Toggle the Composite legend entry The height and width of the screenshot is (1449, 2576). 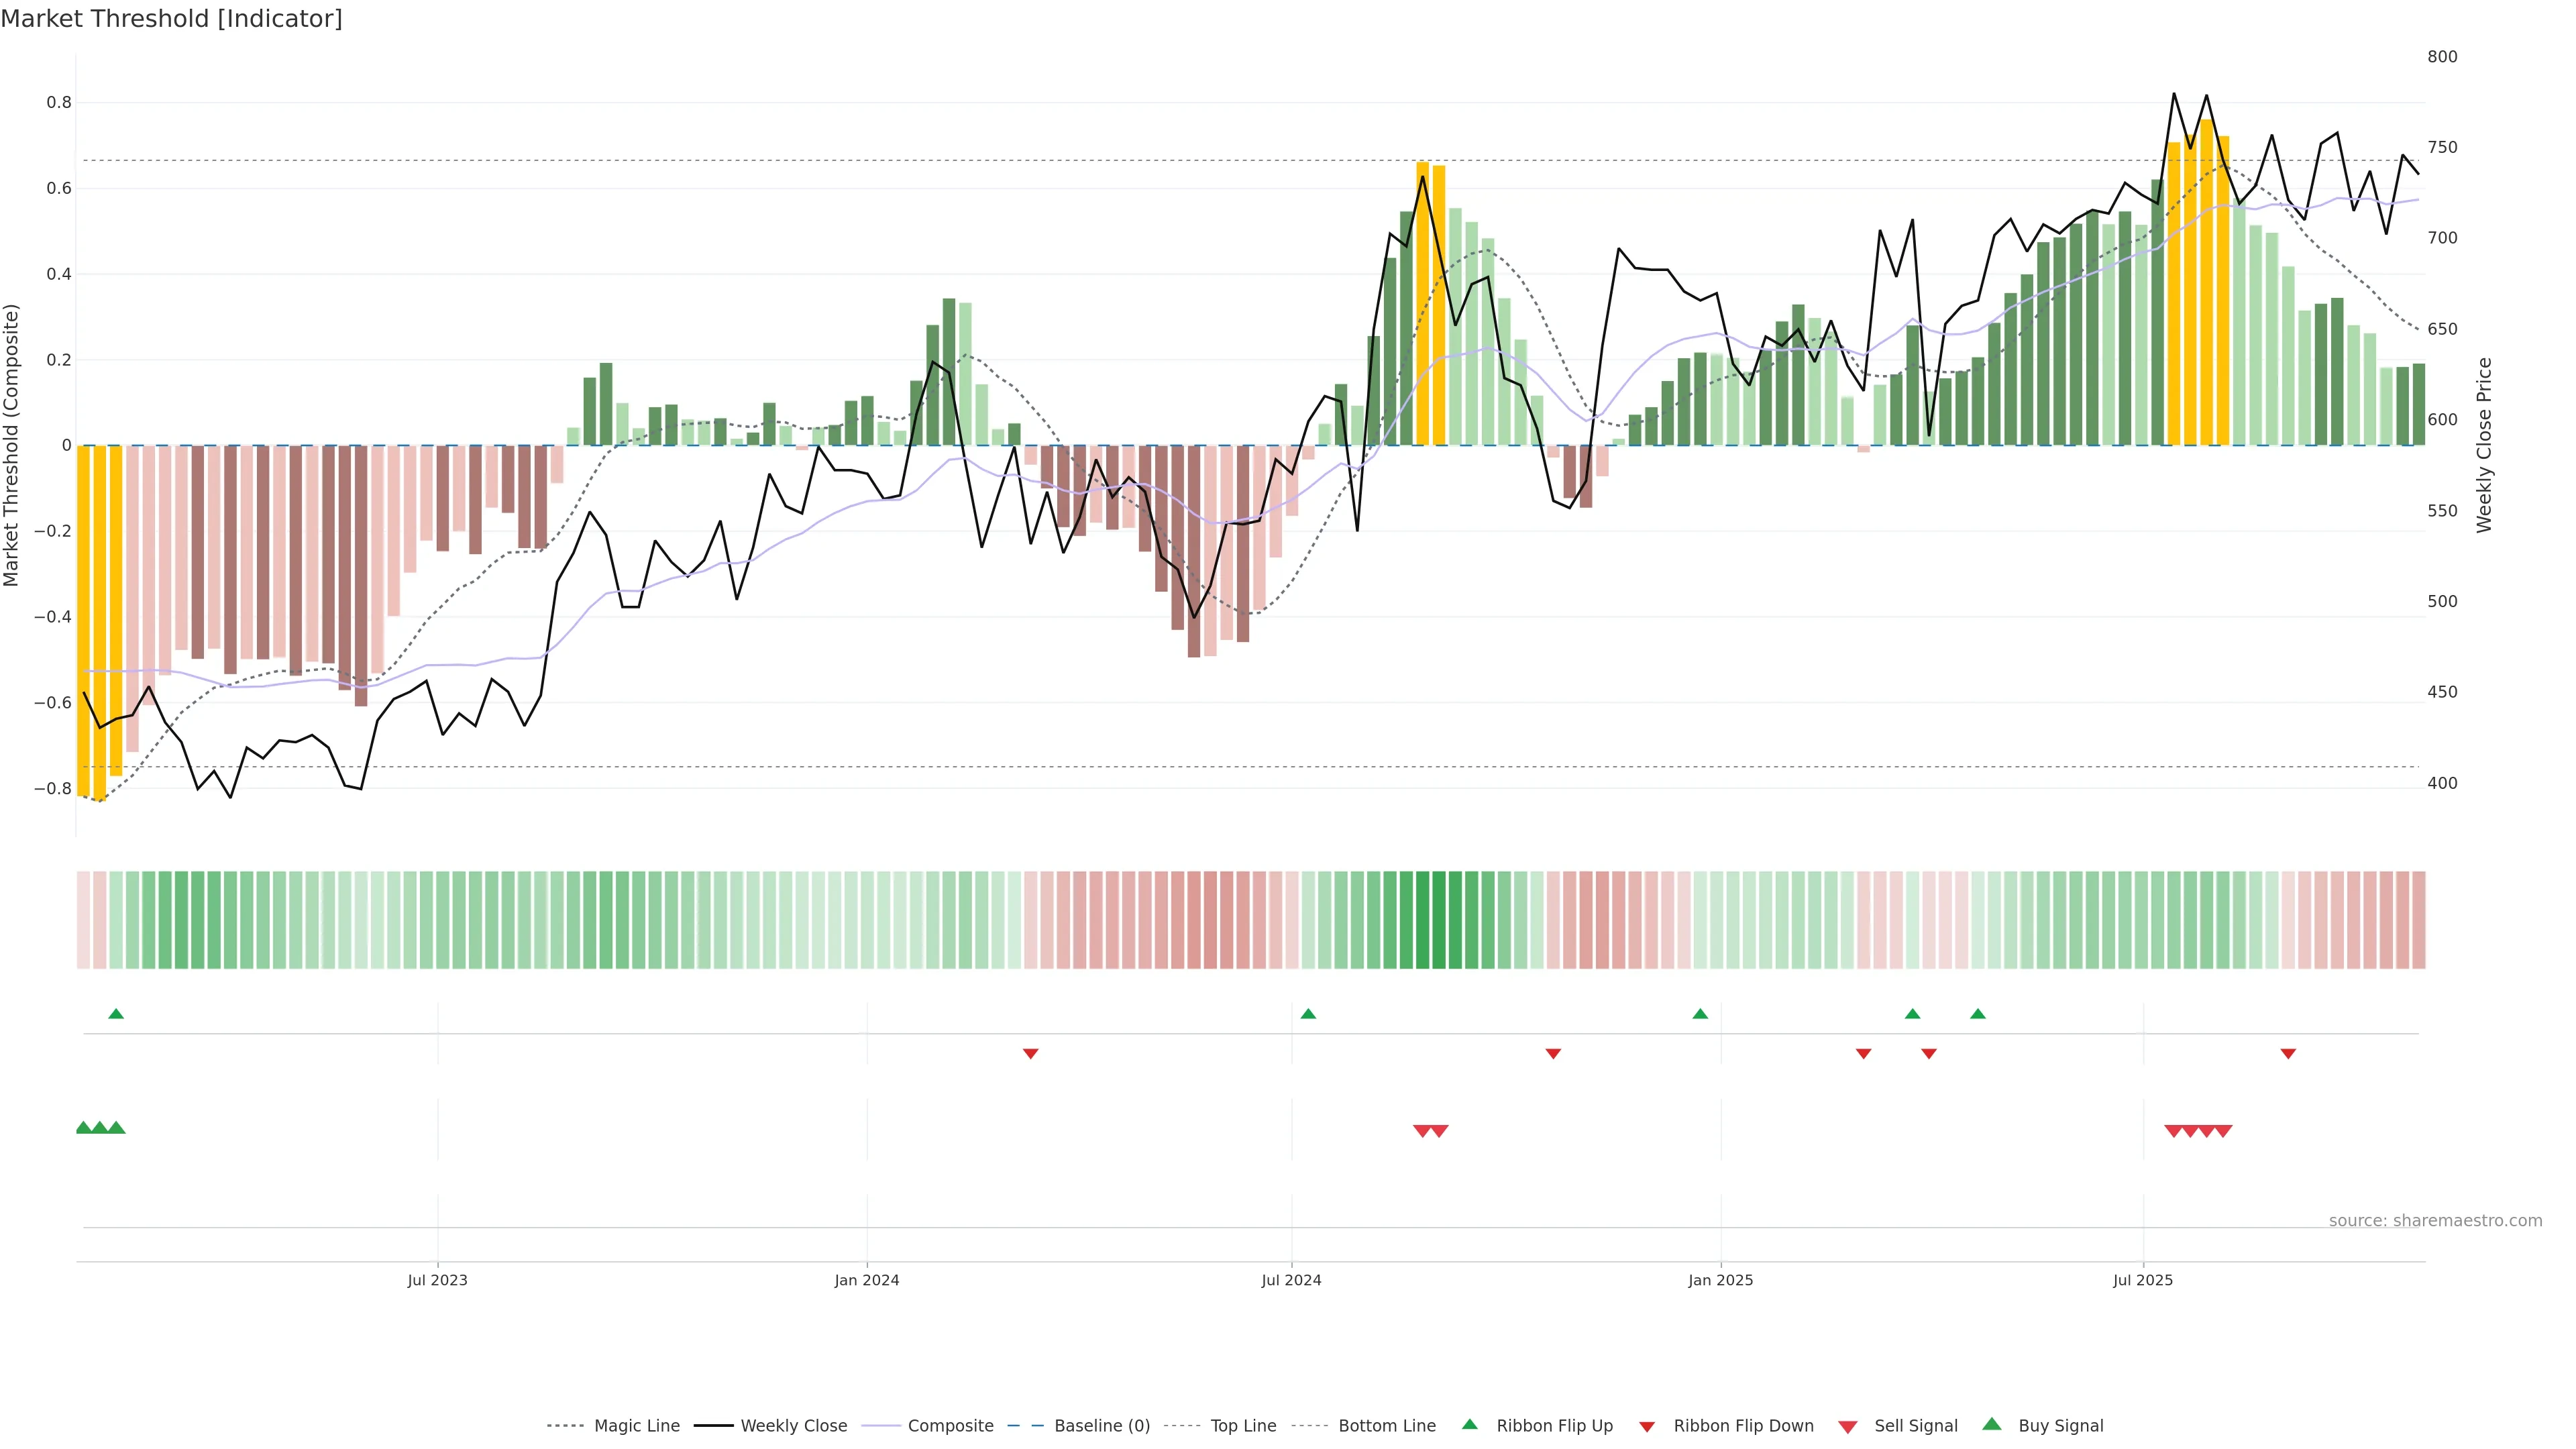950,1426
